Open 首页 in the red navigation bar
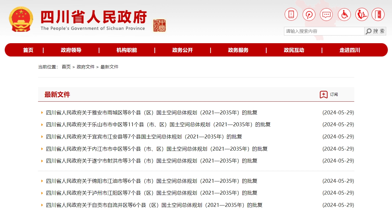 click(x=28, y=50)
